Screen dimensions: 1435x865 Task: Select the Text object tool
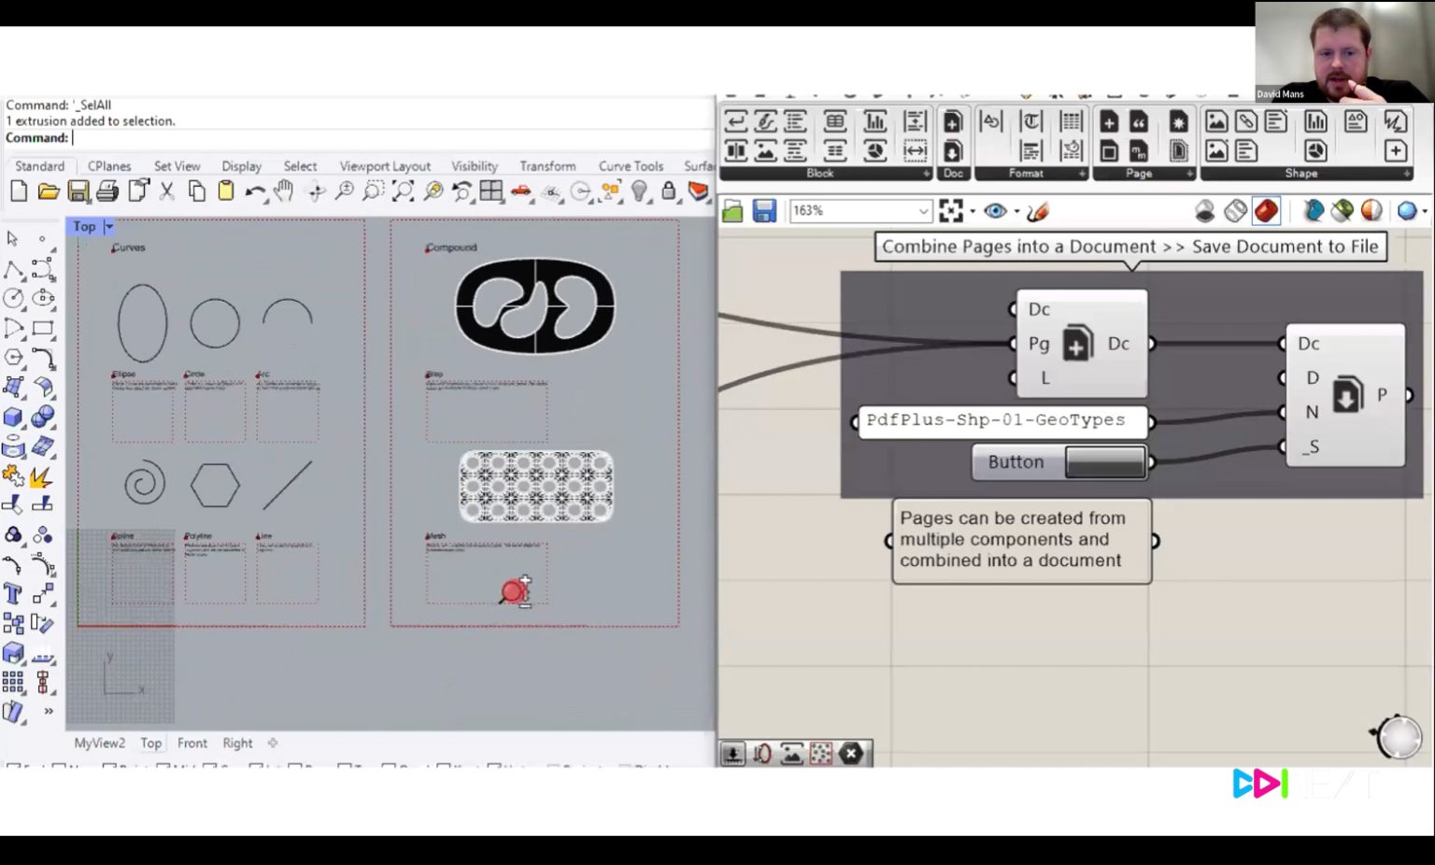pyautogui.click(x=13, y=594)
